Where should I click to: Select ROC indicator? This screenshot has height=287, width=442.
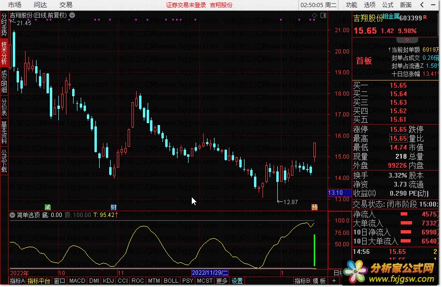[x=138, y=281]
